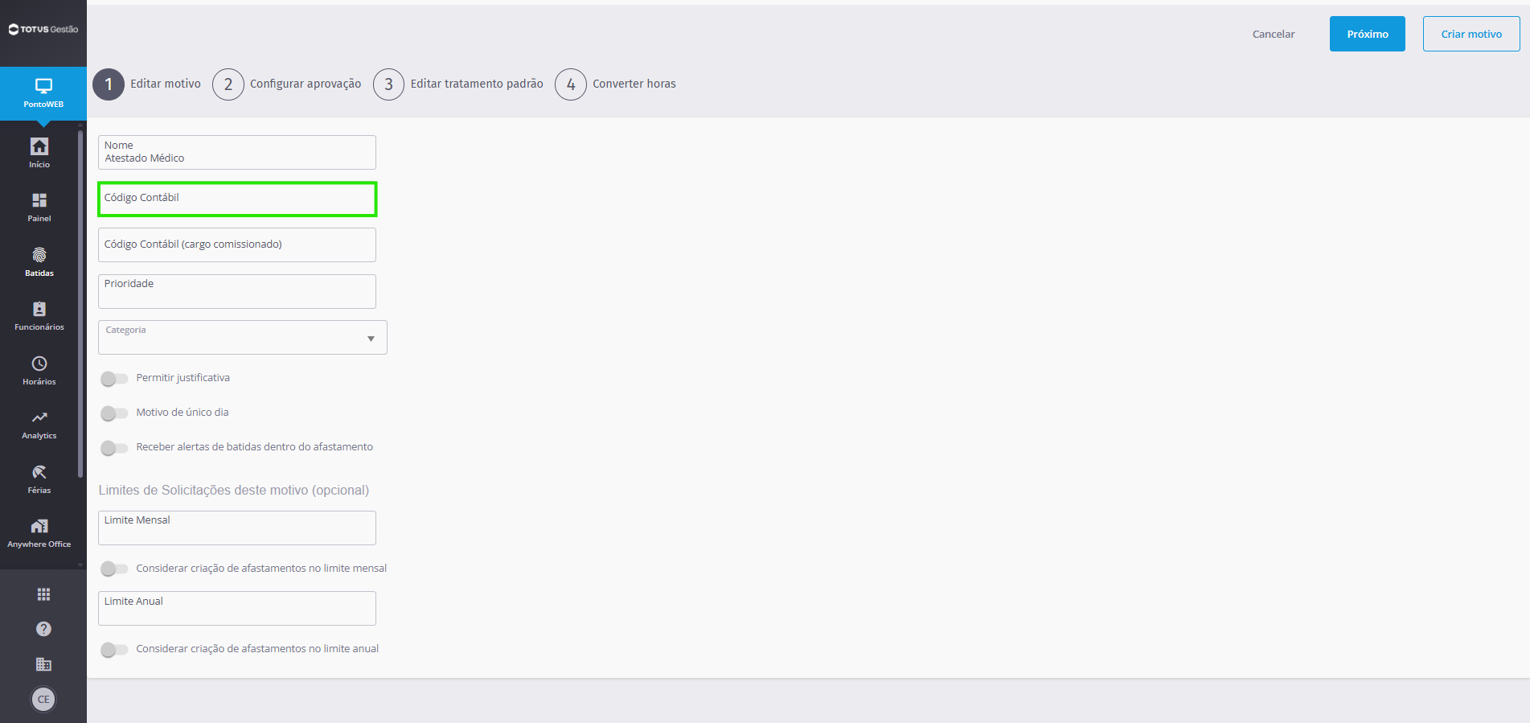Viewport: 1530px width, 723px height.
Task: Go to step 4 Converter horas
Action: pyautogui.click(x=616, y=84)
